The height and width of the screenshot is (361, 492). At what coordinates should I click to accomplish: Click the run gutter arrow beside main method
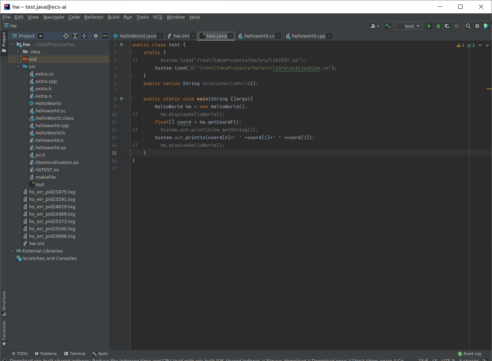pyautogui.click(x=122, y=99)
